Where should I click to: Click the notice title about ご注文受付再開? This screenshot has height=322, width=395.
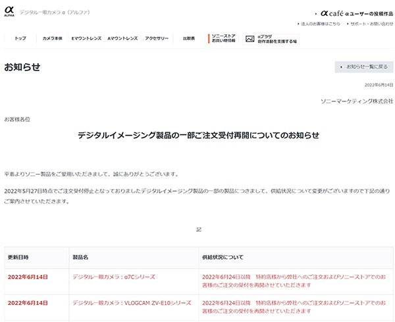point(199,135)
